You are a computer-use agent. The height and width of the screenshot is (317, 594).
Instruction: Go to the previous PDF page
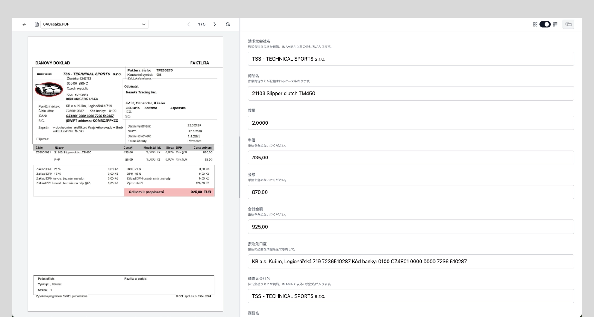(189, 24)
